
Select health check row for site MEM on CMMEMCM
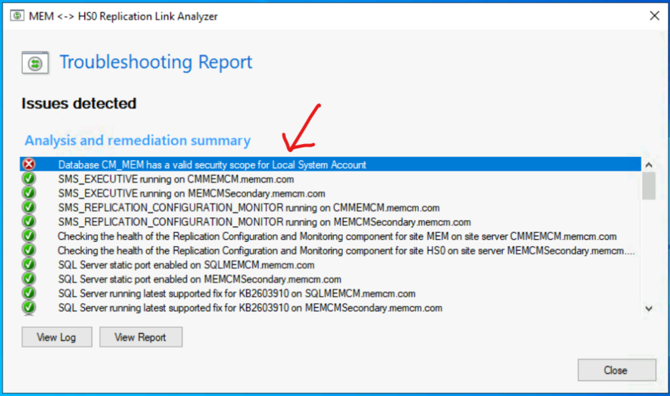(330, 236)
